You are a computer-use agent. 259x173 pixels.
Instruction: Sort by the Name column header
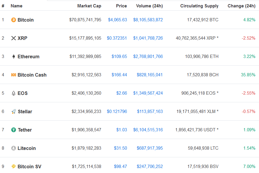[17, 6]
